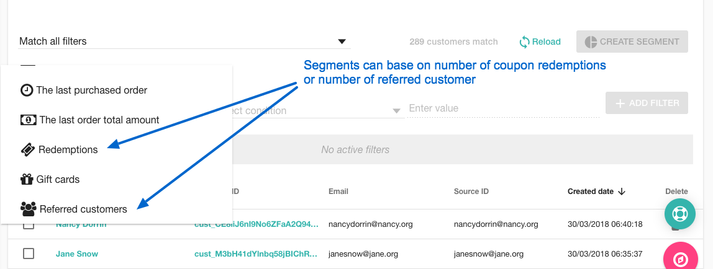713x269 pixels.
Task: Open the pink chat widget button
Action: [680, 258]
